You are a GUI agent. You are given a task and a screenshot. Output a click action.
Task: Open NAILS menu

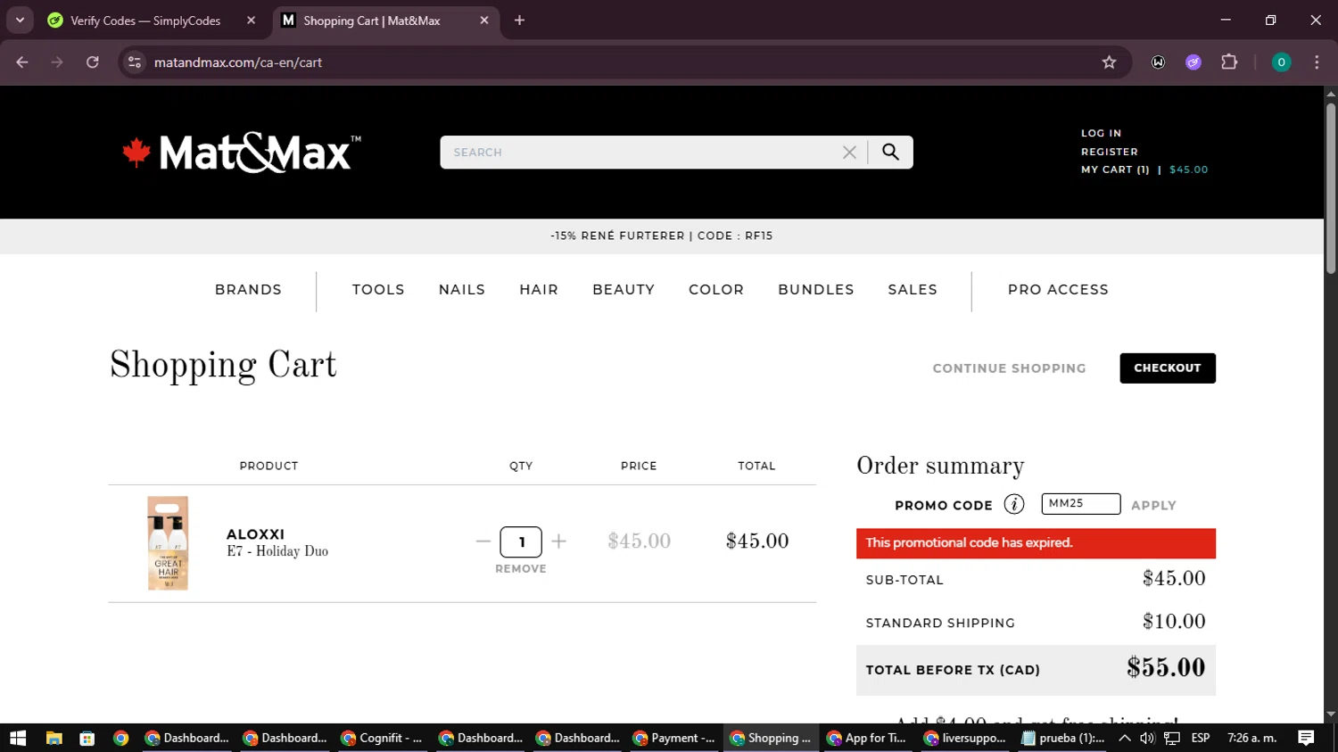[x=462, y=290]
